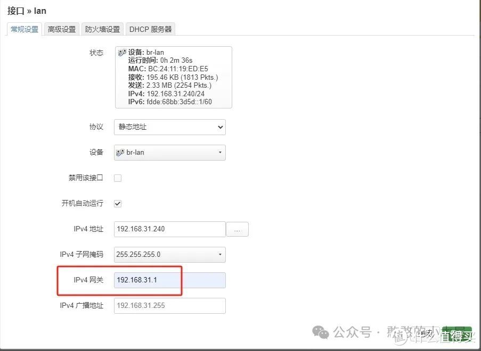Click the '...' button beside IPv4 地址
Viewport: 481px width, 351px height.
click(x=238, y=229)
